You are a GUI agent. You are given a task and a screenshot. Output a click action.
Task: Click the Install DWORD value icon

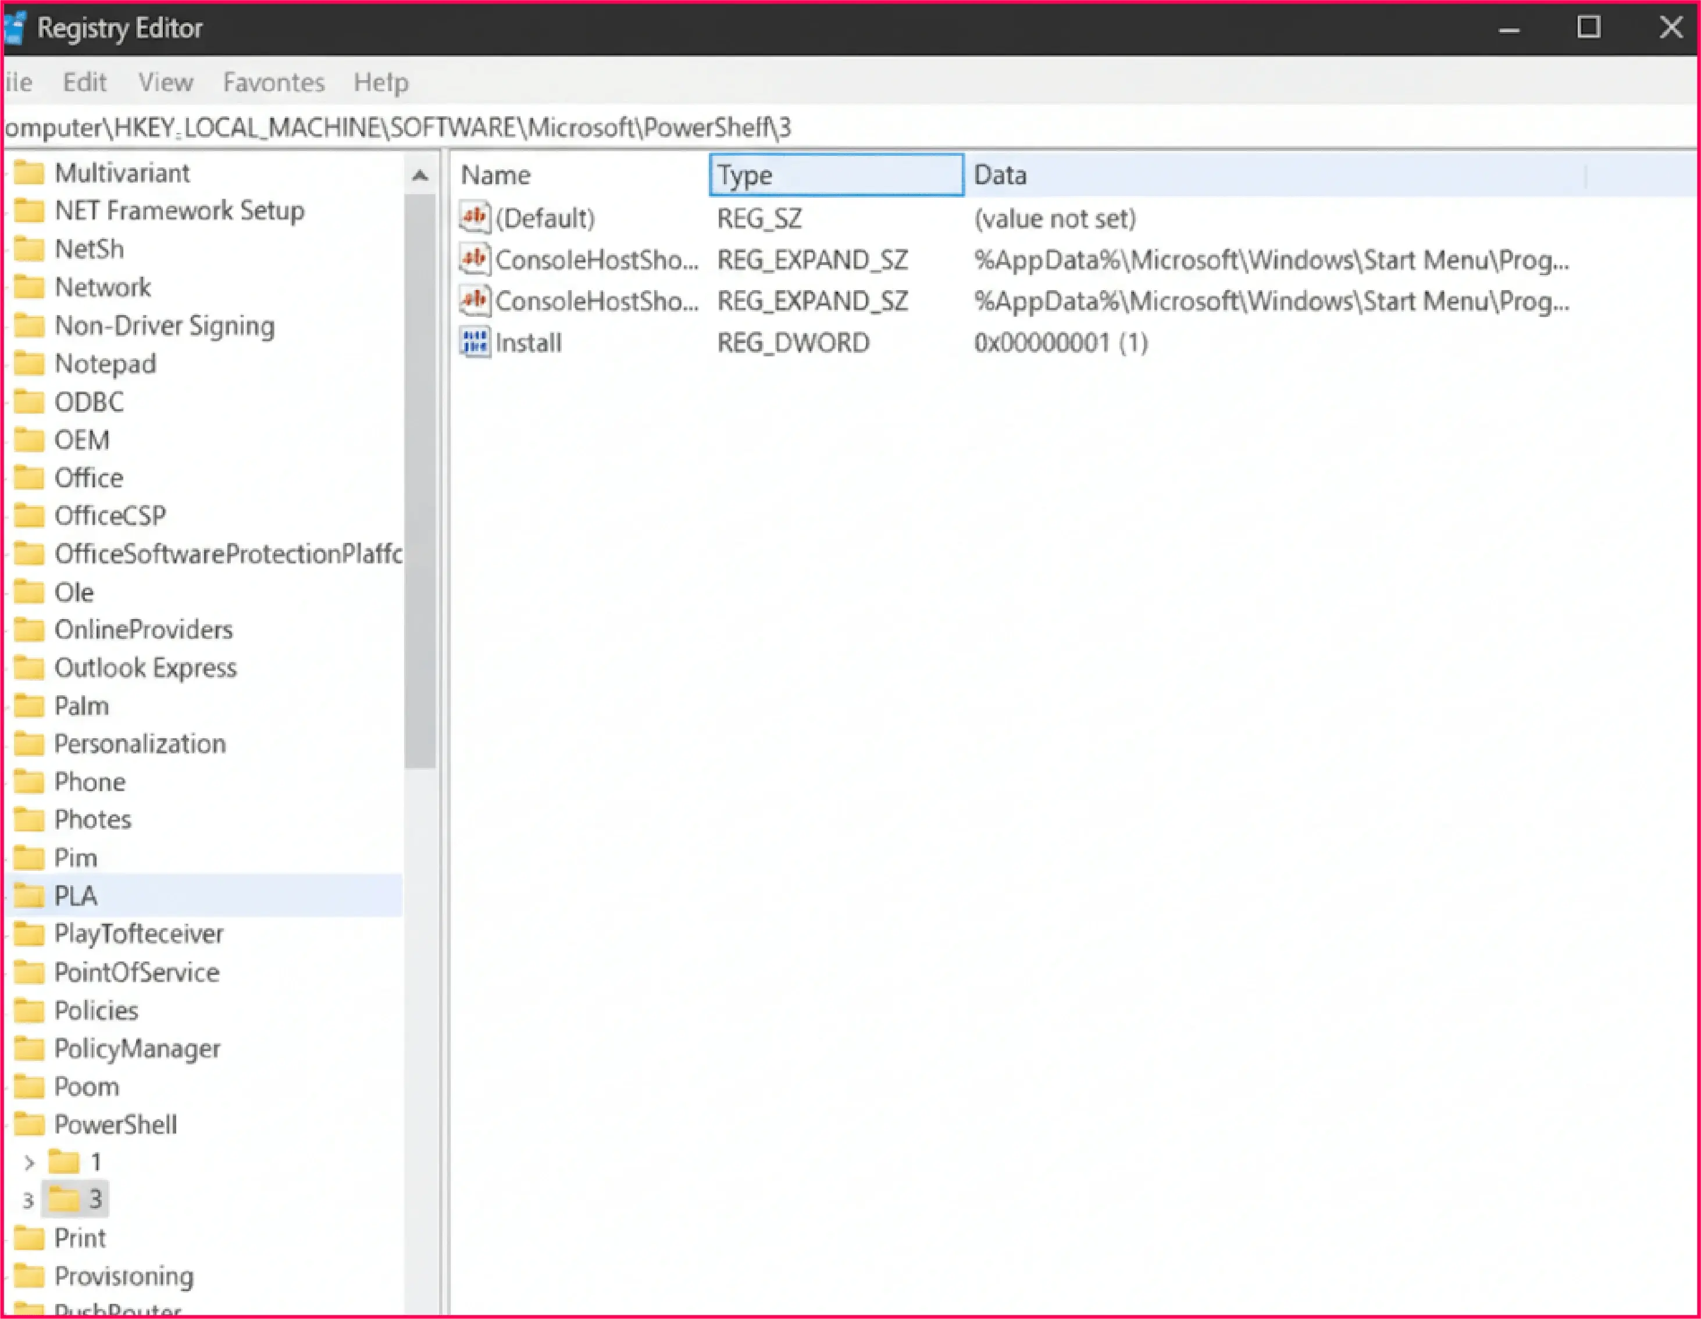pos(475,342)
